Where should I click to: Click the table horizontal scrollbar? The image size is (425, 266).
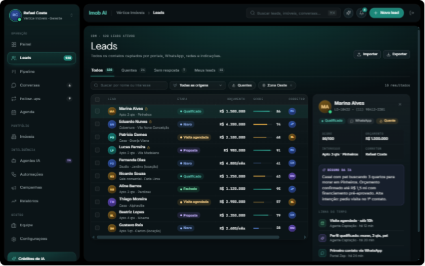click(x=188, y=237)
